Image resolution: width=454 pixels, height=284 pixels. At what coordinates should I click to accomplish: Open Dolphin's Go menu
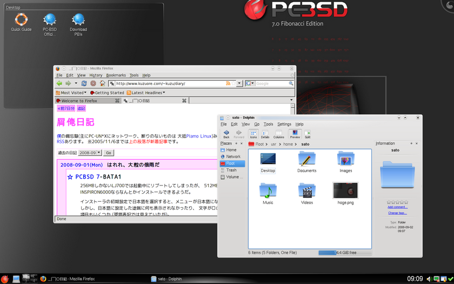257,124
